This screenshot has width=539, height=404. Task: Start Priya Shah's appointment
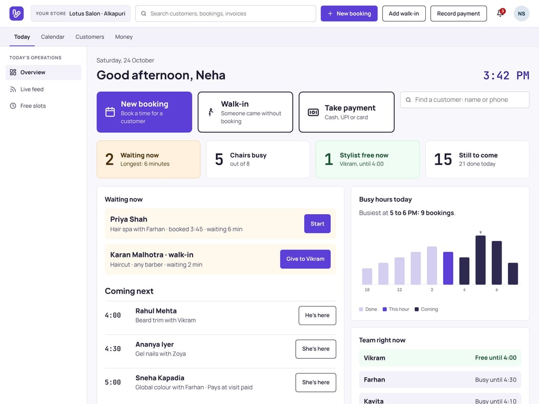click(x=317, y=224)
